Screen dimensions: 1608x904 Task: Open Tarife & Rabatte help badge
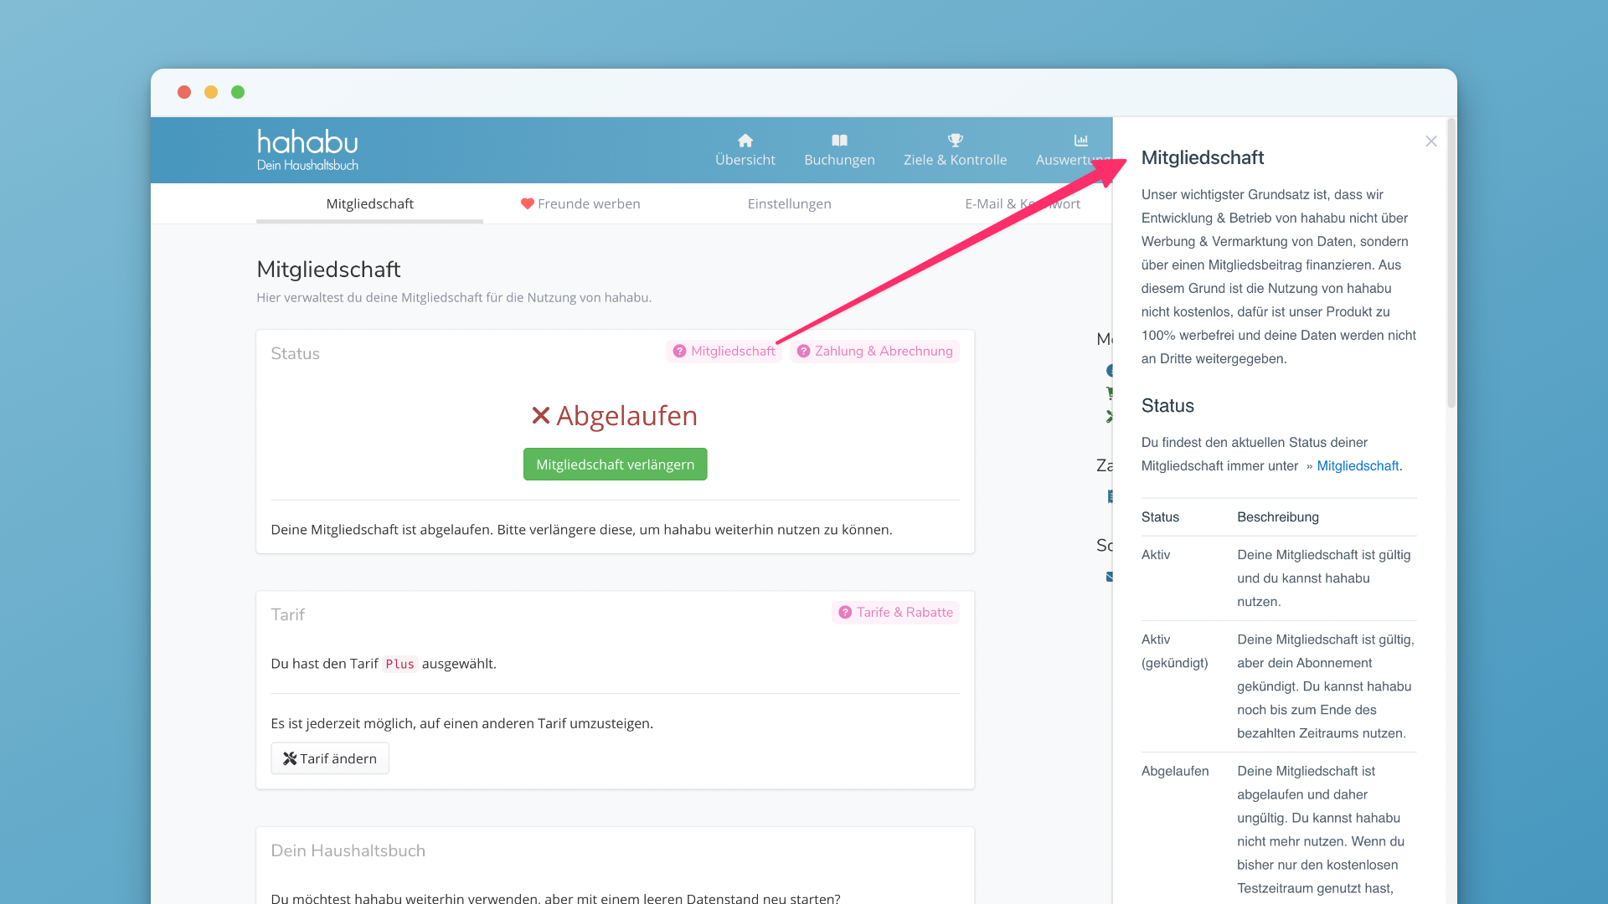[x=895, y=612]
